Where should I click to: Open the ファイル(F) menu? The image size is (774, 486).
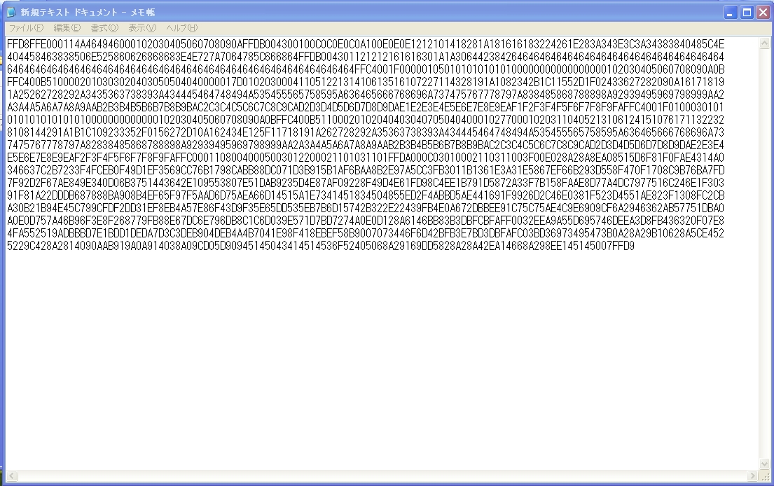point(26,28)
